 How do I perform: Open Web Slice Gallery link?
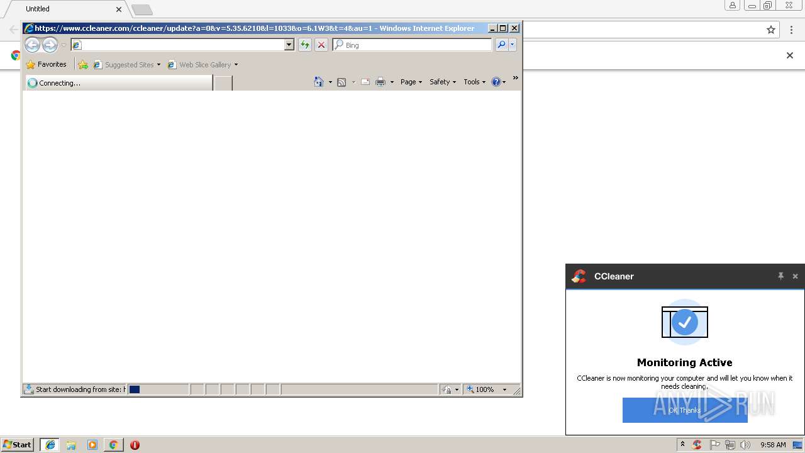203,64
